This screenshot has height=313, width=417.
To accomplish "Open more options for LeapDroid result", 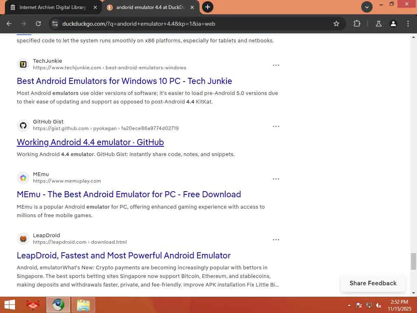I will [x=276, y=240].
